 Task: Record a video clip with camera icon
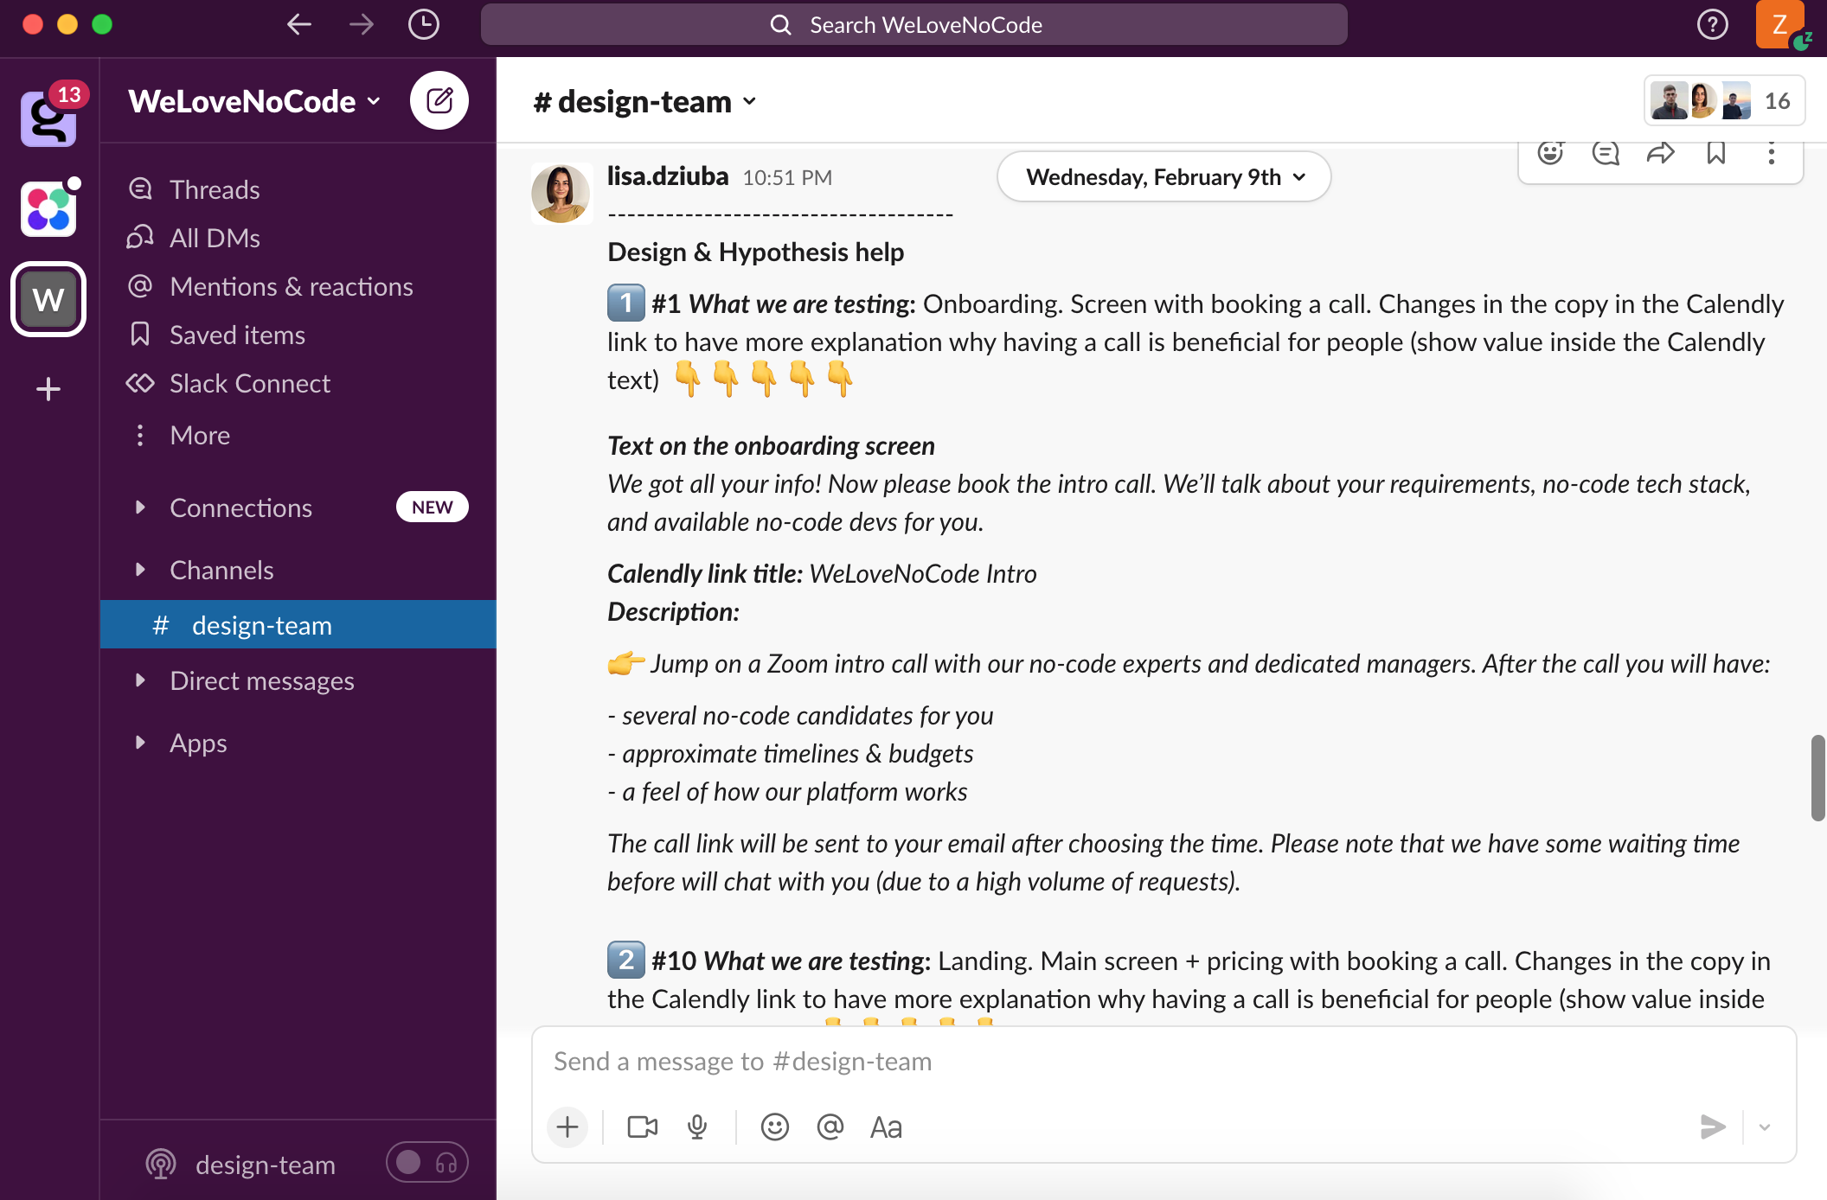tap(642, 1127)
